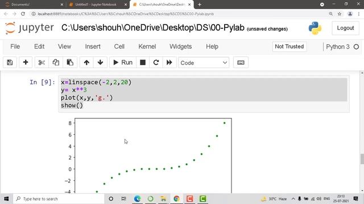Copy selected cells icon
The height and width of the screenshot is (204, 364).
pos(56,62)
